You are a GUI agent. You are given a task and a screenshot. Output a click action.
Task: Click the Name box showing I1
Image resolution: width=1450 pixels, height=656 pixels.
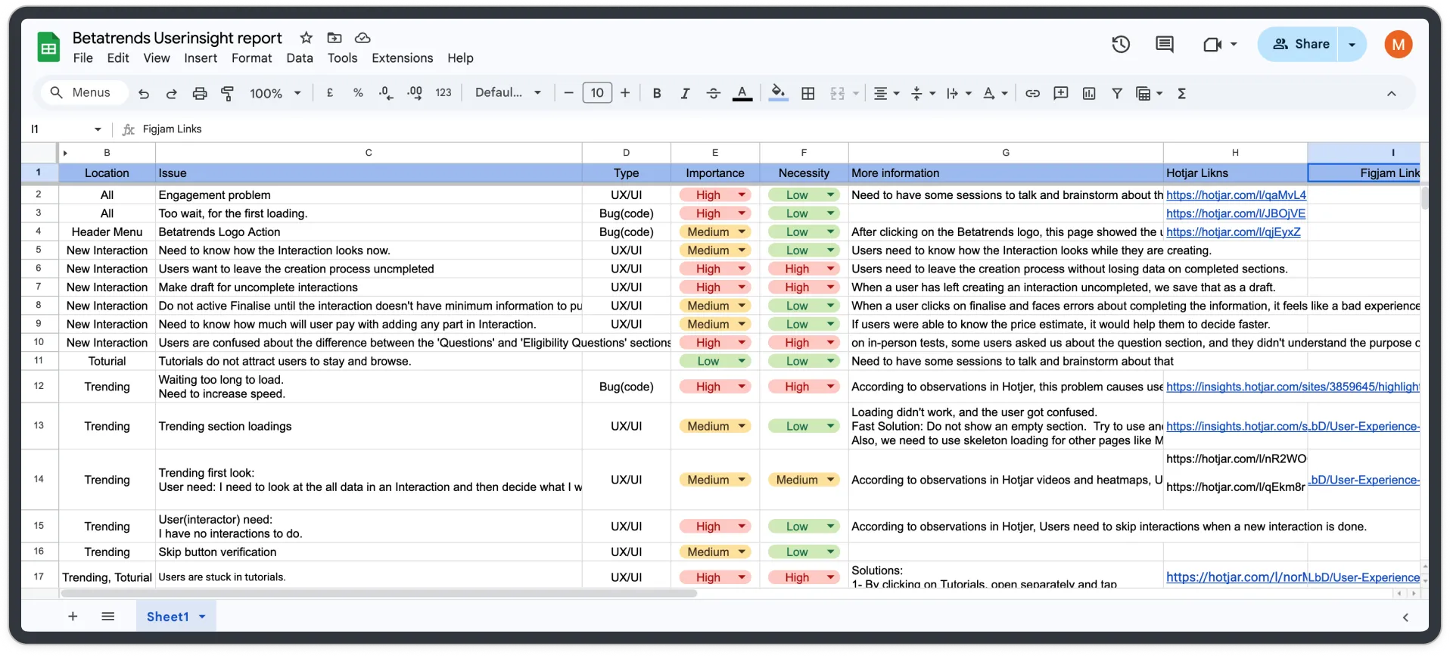pyautogui.click(x=66, y=129)
